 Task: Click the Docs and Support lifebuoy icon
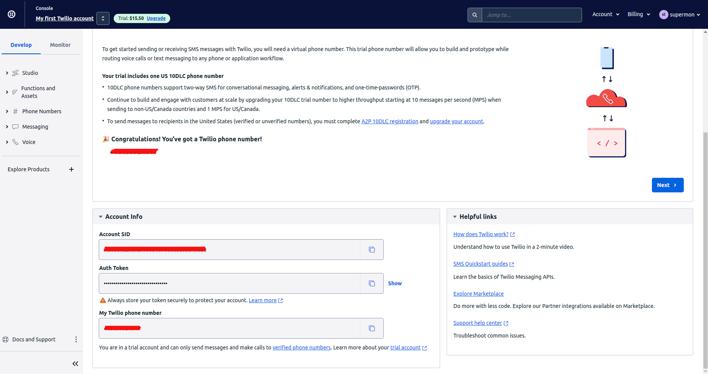click(x=5, y=339)
